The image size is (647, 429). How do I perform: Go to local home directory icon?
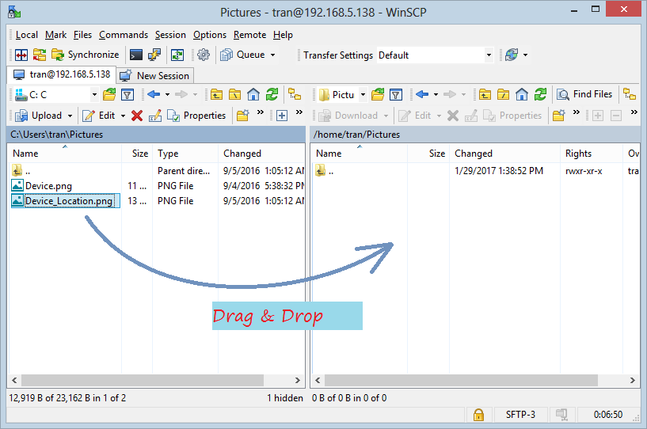(x=253, y=95)
